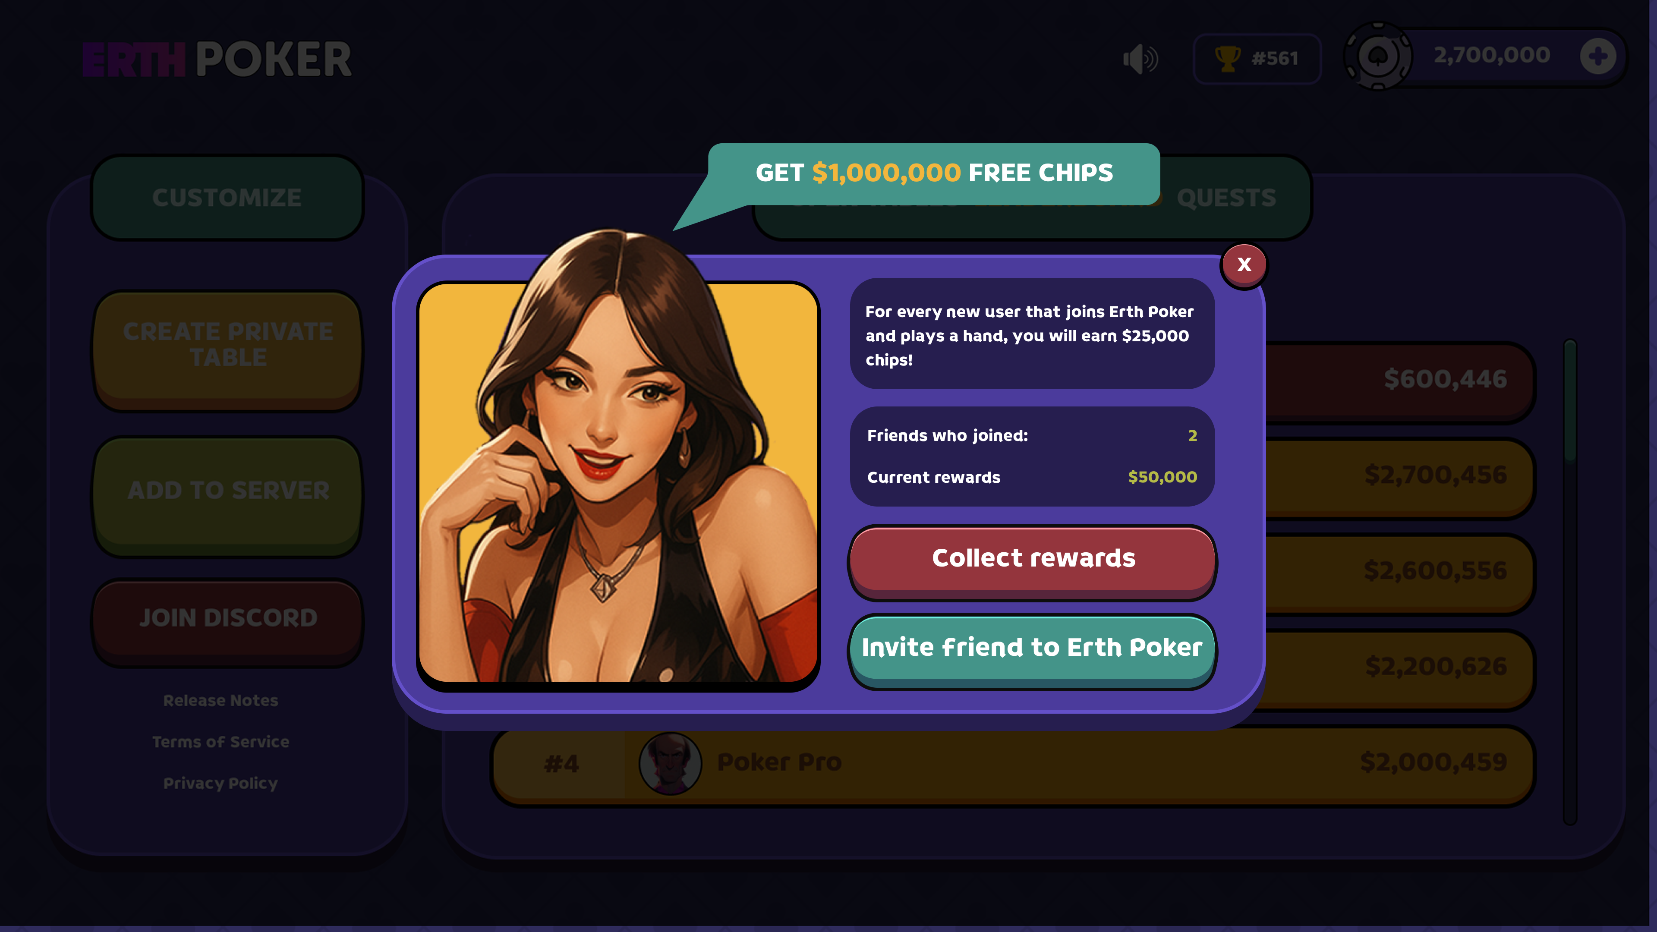This screenshot has width=1657, height=932.
Task: Click the woman dealer portrait image
Action: pos(617,482)
